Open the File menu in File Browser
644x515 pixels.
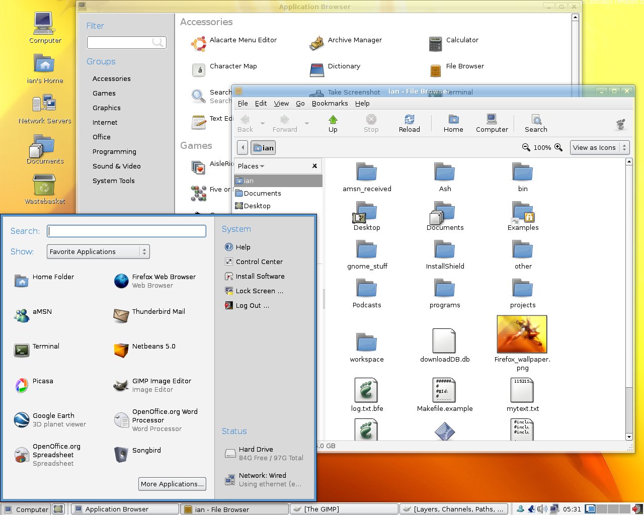[x=243, y=103]
